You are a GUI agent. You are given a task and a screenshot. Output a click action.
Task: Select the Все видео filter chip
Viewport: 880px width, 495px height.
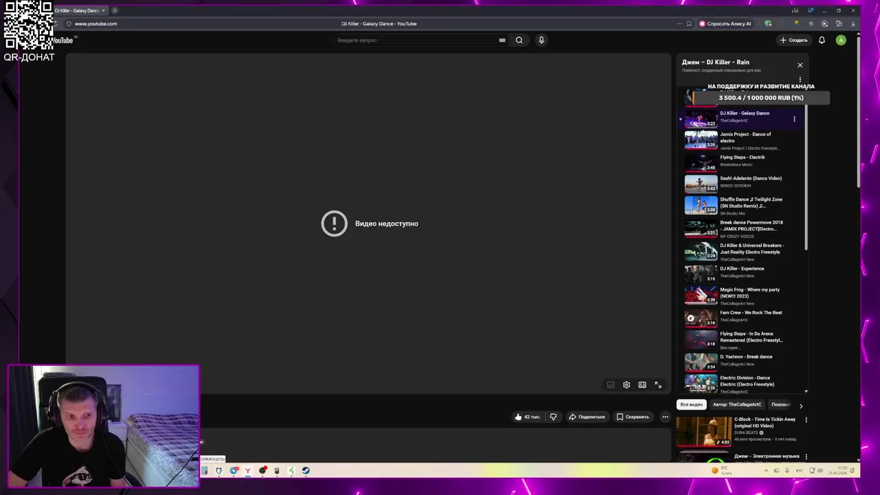(692, 404)
